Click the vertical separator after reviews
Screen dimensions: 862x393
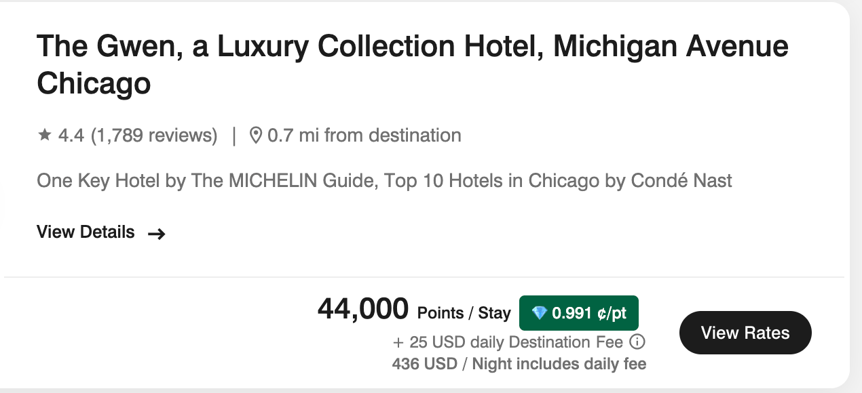coord(234,136)
